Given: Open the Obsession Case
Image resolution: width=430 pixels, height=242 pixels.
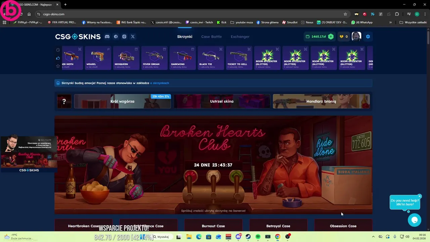Looking at the screenshot, I should click(x=343, y=225).
